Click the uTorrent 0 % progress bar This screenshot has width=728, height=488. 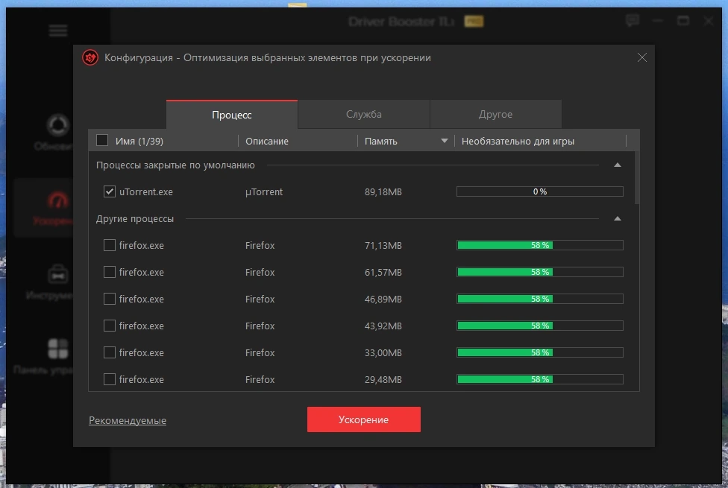click(539, 191)
